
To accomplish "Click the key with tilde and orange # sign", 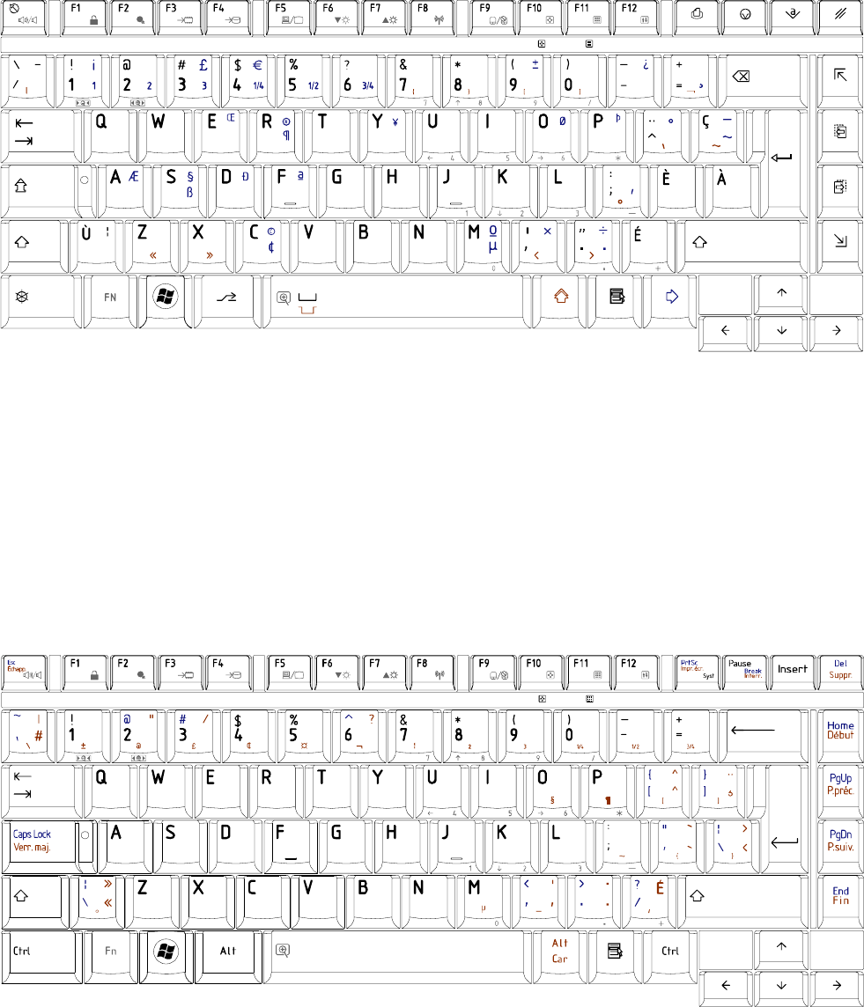I will 27,735.
